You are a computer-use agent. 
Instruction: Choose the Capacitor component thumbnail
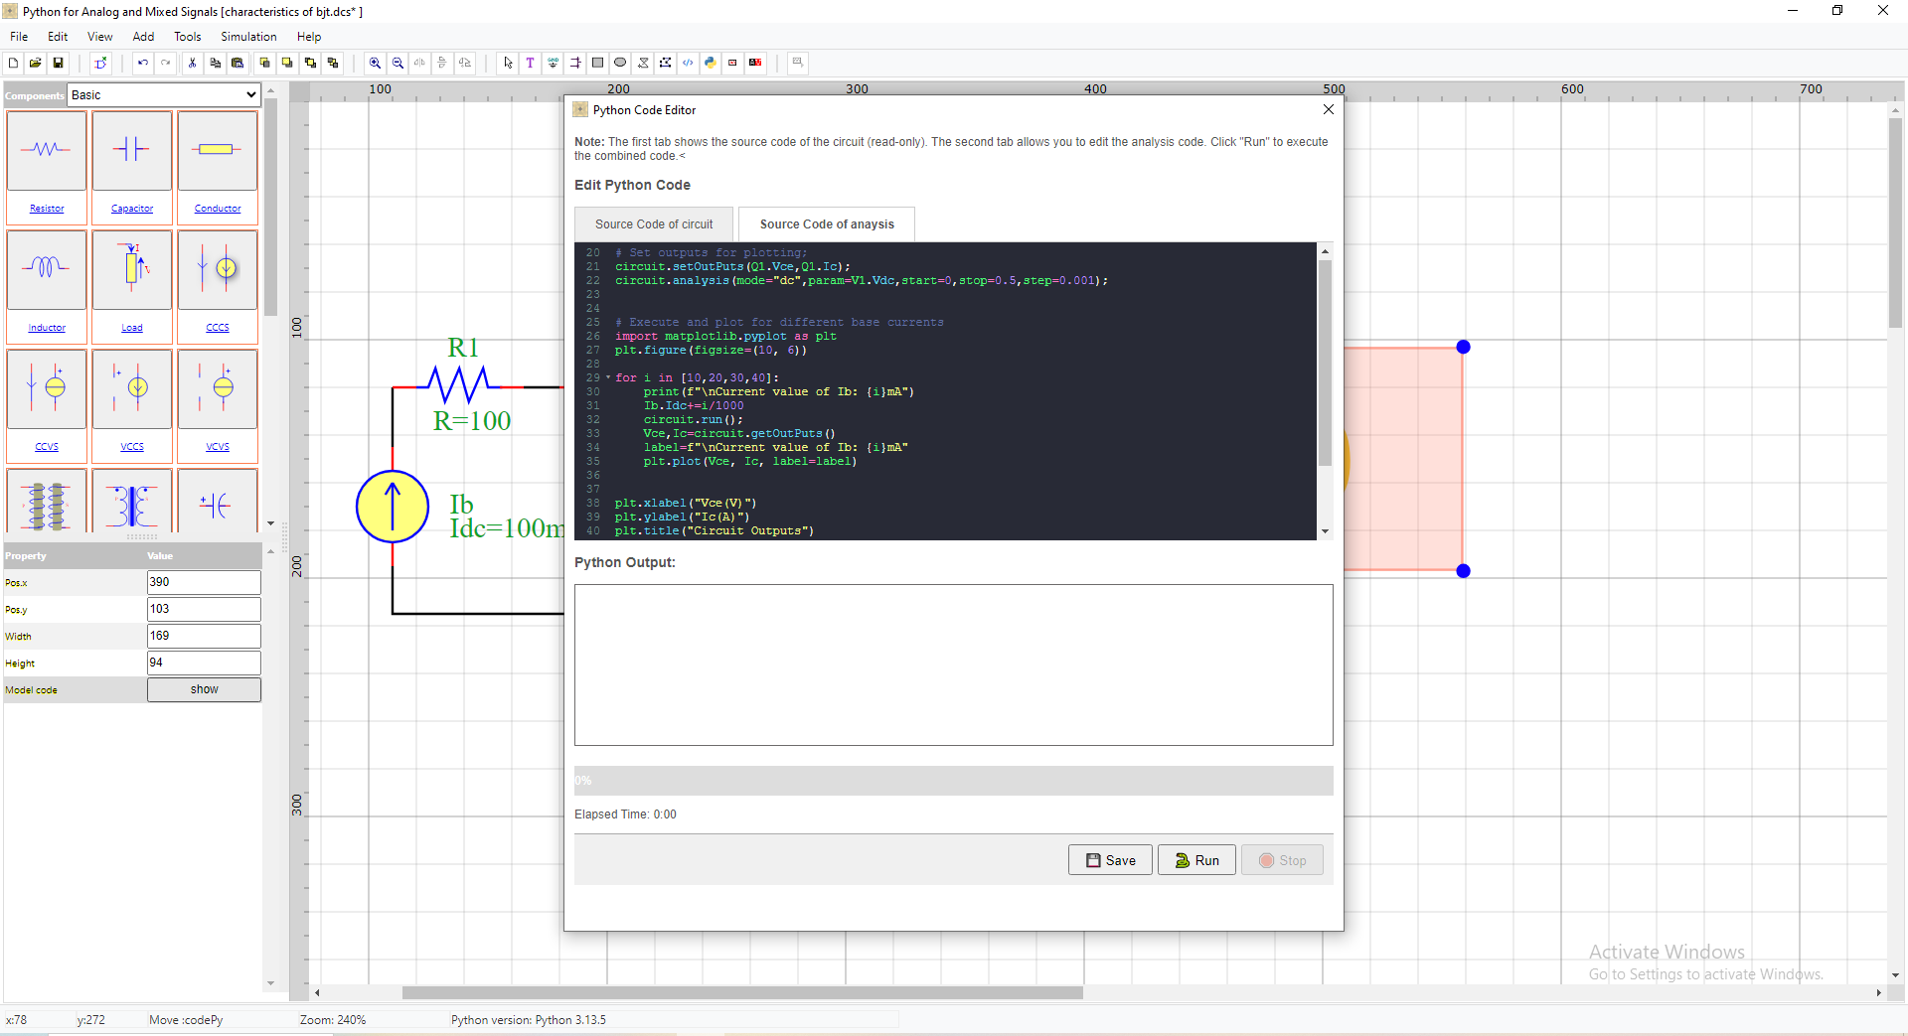click(132, 150)
